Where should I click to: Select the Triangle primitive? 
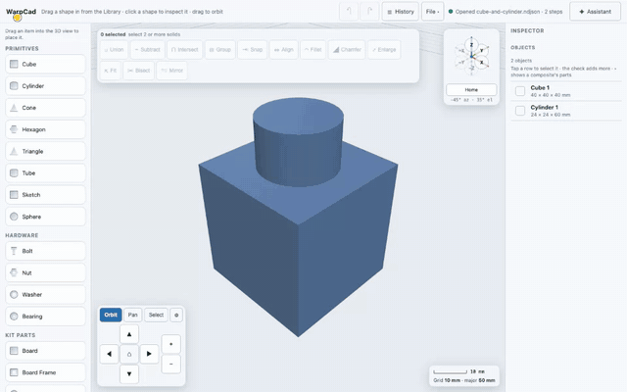coord(45,151)
